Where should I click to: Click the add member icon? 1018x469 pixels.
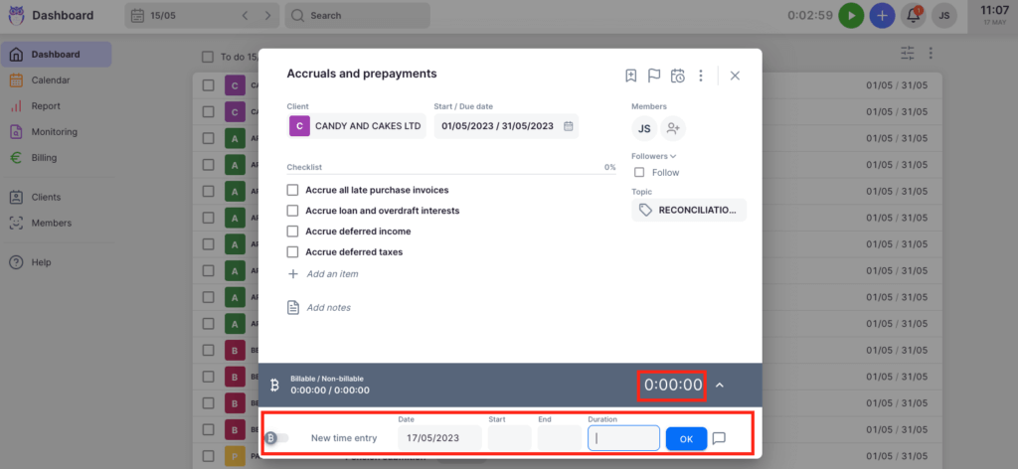(x=673, y=128)
